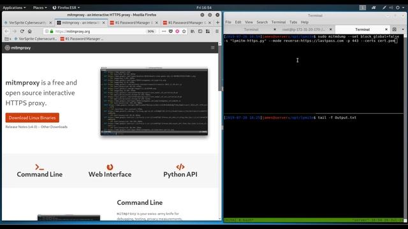The width and height of the screenshot is (408, 229).
Task: Click the Firefox back arrow
Action: coord(7,31)
